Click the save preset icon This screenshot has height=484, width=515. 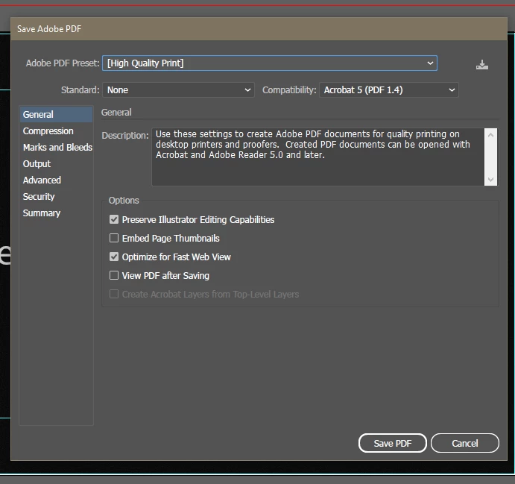[481, 64]
